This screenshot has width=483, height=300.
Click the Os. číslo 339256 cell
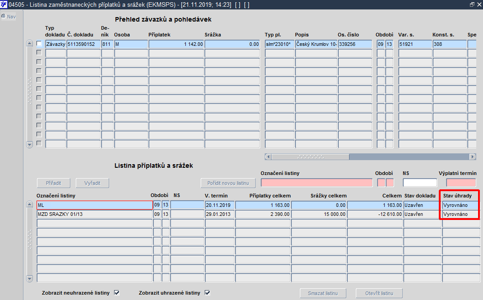(x=355, y=44)
